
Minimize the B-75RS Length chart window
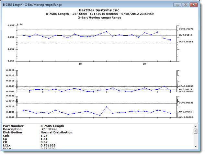tap(177, 5)
